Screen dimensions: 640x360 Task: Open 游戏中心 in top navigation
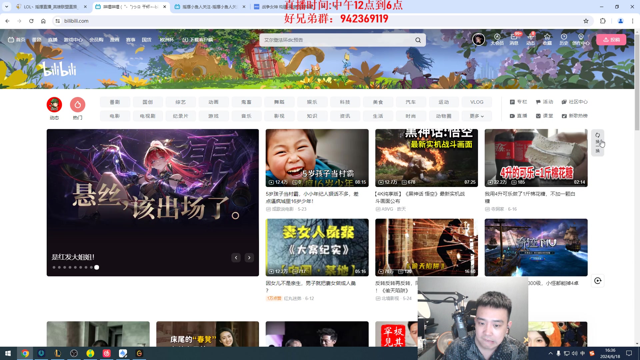pos(73,40)
